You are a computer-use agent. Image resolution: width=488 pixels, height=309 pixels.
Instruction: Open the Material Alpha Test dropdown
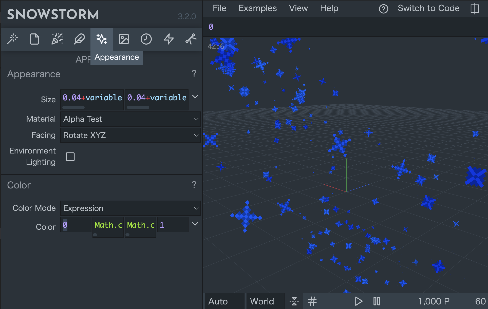[130, 119]
